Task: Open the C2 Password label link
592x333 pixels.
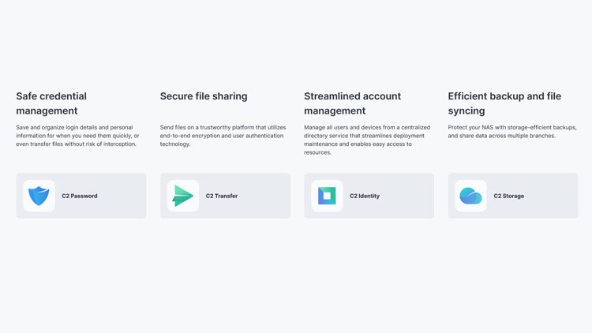Action: [80, 196]
